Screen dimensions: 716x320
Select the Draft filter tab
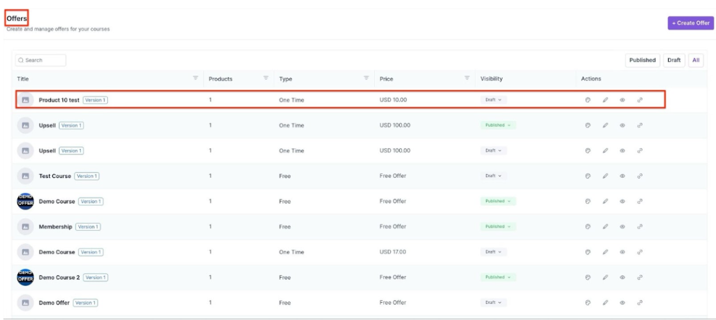click(673, 60)
